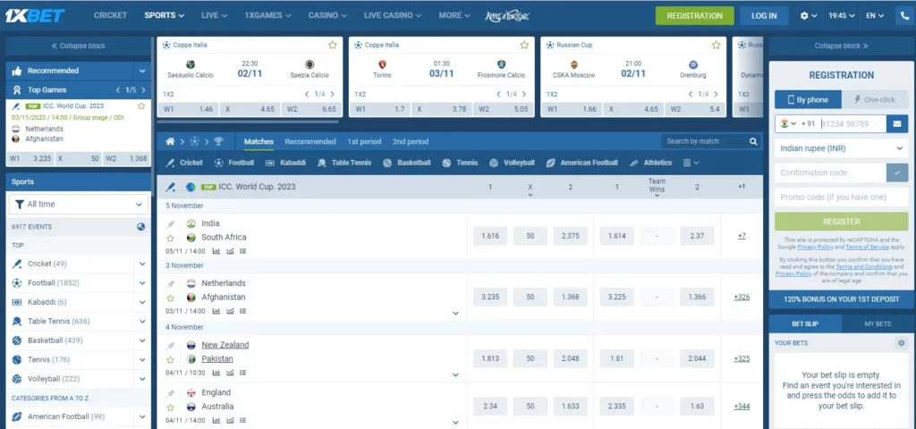Favorite the England vs Australia match
Viewport: 916px width, 429px height.
170,408
